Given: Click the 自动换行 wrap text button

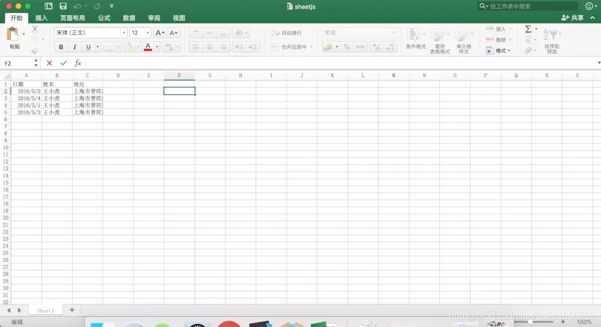Looking at the screenshot, I should click(x=286, y=33).
